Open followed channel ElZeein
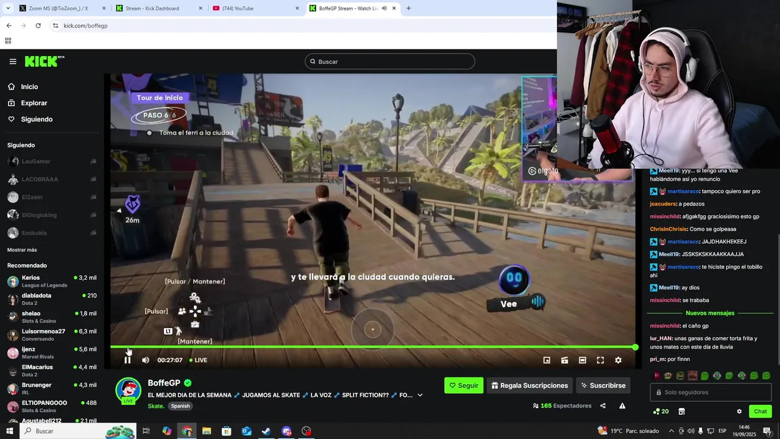 coord(52,197)
